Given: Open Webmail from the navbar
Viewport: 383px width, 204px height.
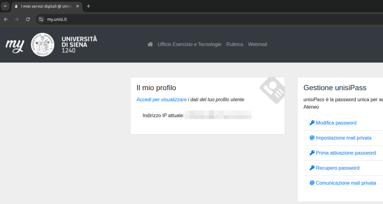Looking at the screenshot, I should tap(257, 44).
